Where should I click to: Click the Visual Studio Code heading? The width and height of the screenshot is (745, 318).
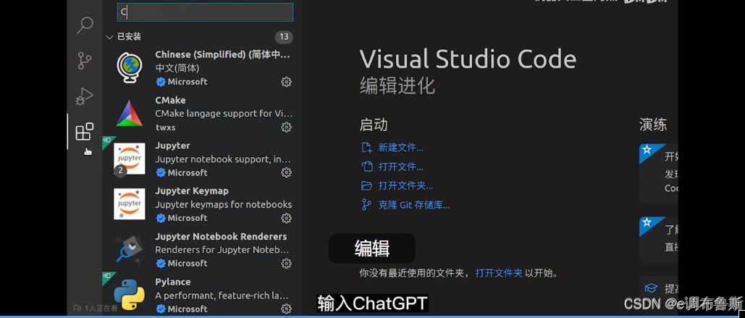point(468,59)
